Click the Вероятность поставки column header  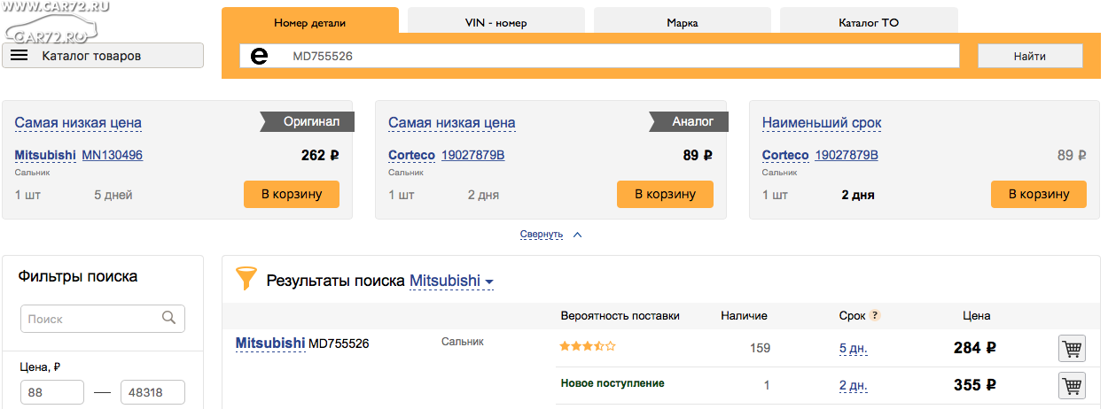620,315
